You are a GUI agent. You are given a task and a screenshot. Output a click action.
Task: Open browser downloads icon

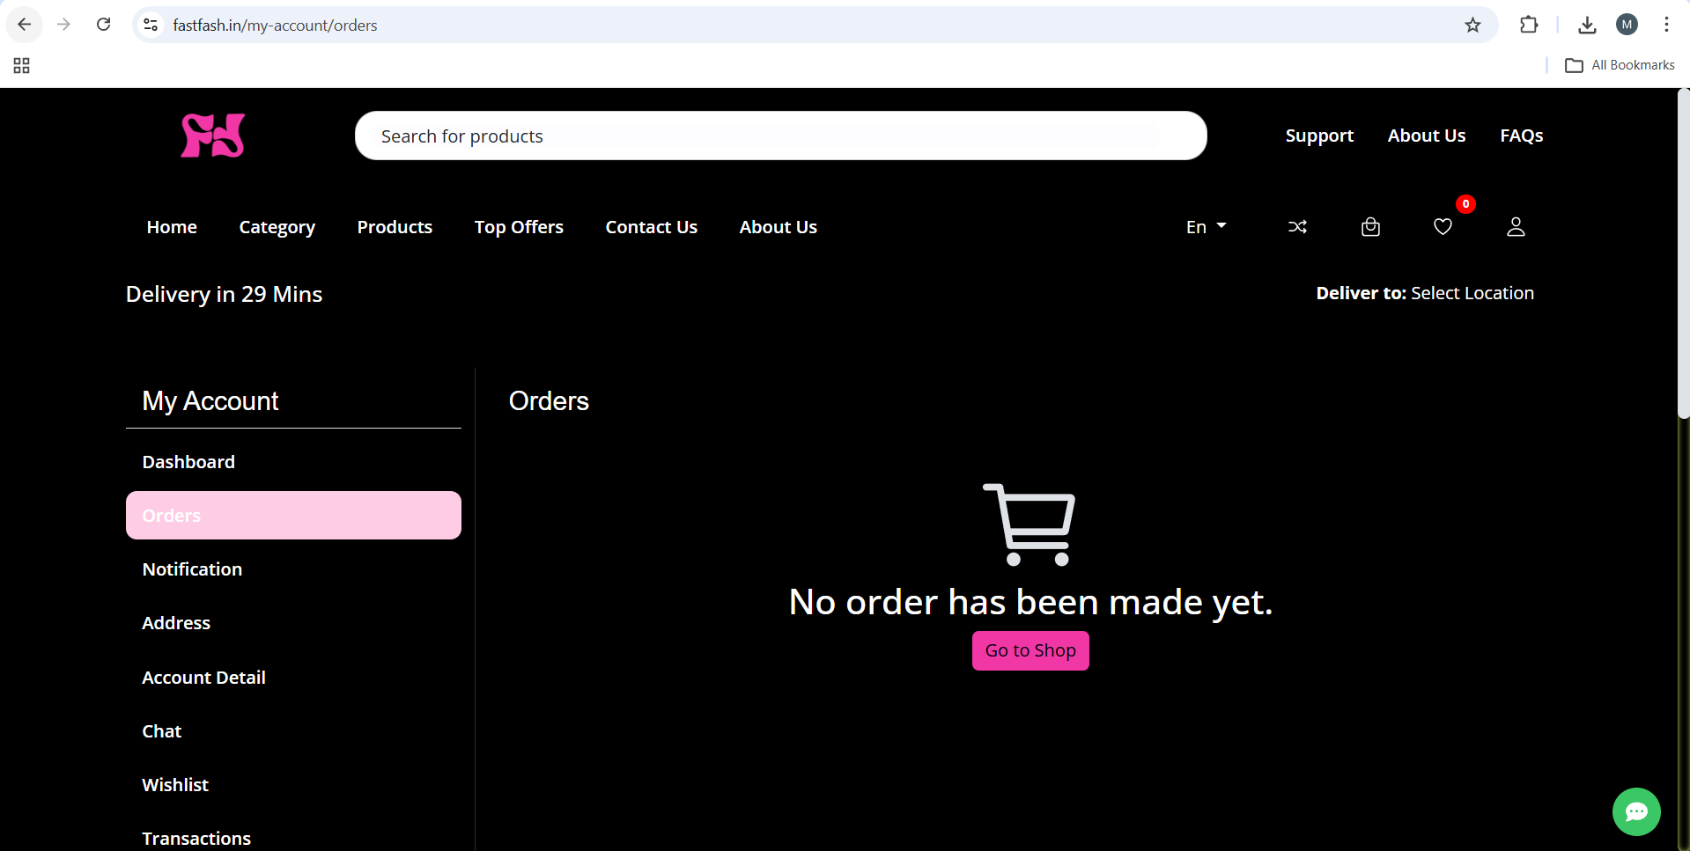click(1587, 25)
